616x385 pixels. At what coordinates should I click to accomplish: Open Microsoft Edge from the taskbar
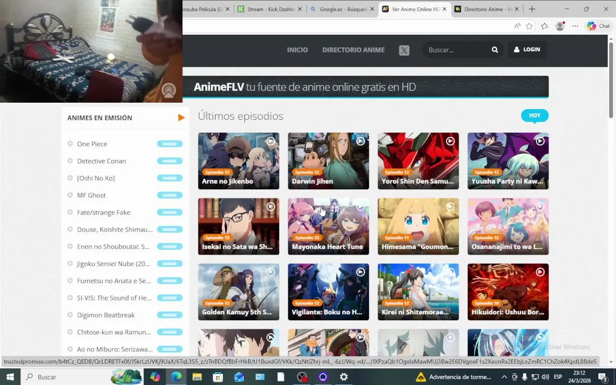pos(176,377)
